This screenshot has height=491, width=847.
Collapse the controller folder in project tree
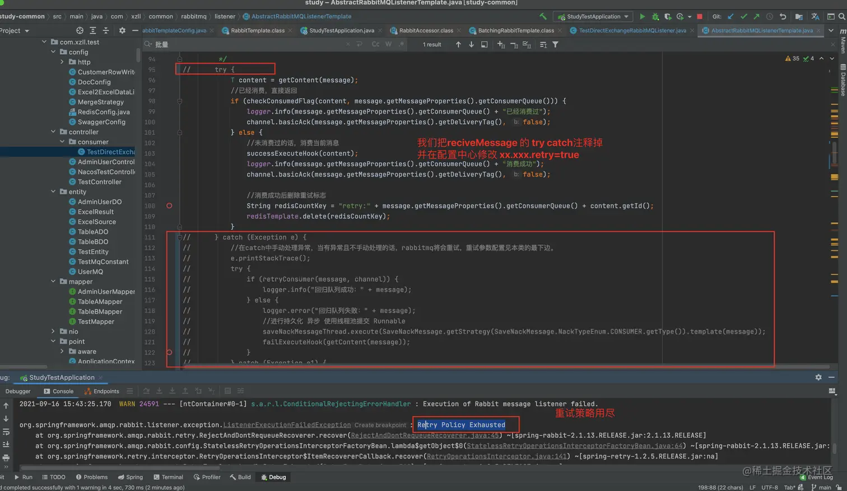53,132
